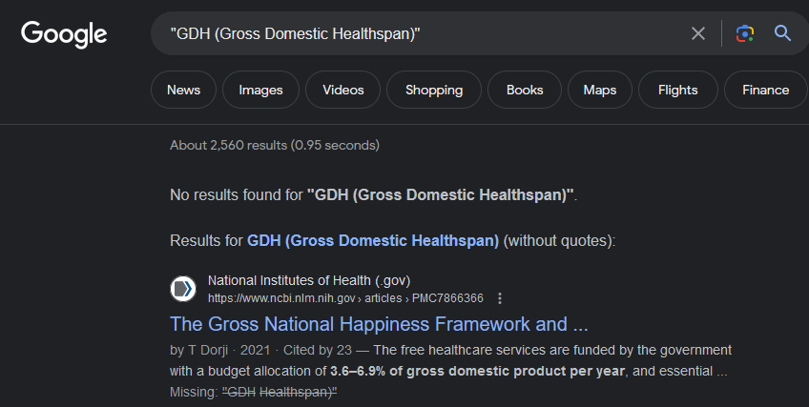Click bold '3.6–6.9% of gross domestic product' snippet
809x407 pixels.
pyautogui.click(x=477, y=371)
